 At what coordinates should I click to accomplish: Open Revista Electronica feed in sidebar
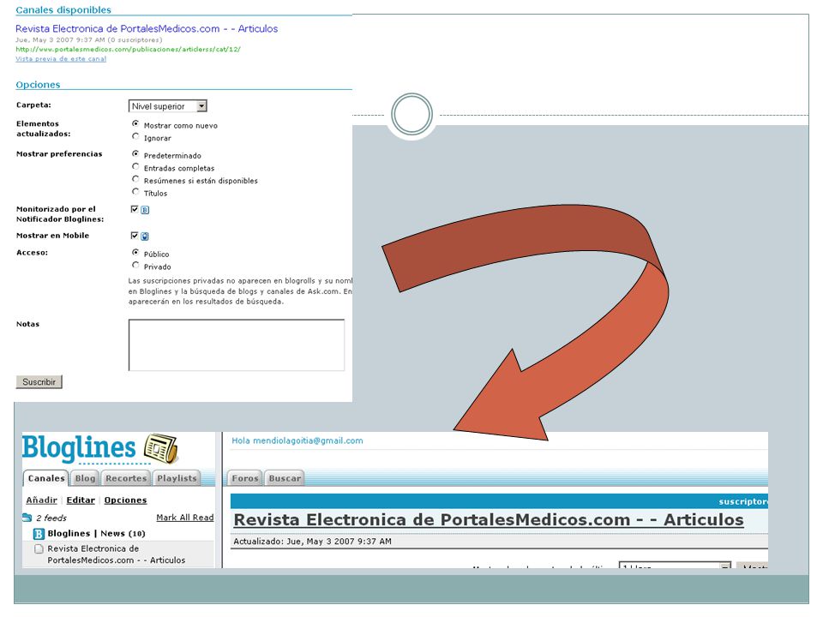click(x=116, y=554)
